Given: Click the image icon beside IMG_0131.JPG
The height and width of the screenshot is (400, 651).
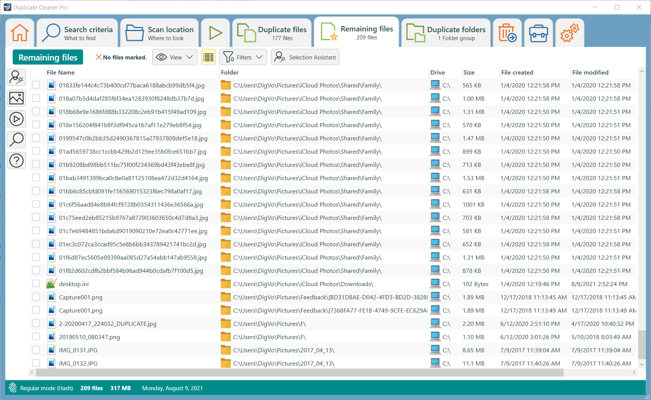Looking at the screenshot, I should 51,350.
